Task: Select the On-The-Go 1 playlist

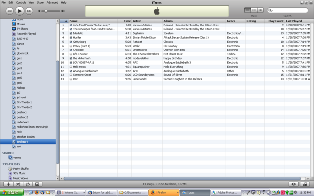Action: (24, 102)
